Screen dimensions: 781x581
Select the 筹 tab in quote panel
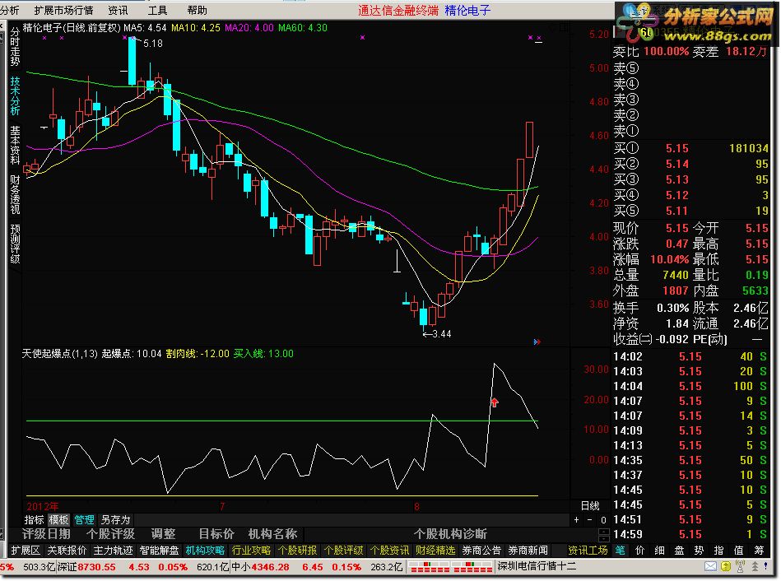point(759,550)
